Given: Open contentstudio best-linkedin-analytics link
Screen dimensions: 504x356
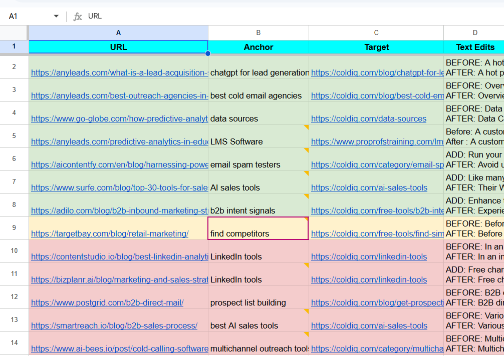Looking at the screenshot, I should tap(119, 257).
